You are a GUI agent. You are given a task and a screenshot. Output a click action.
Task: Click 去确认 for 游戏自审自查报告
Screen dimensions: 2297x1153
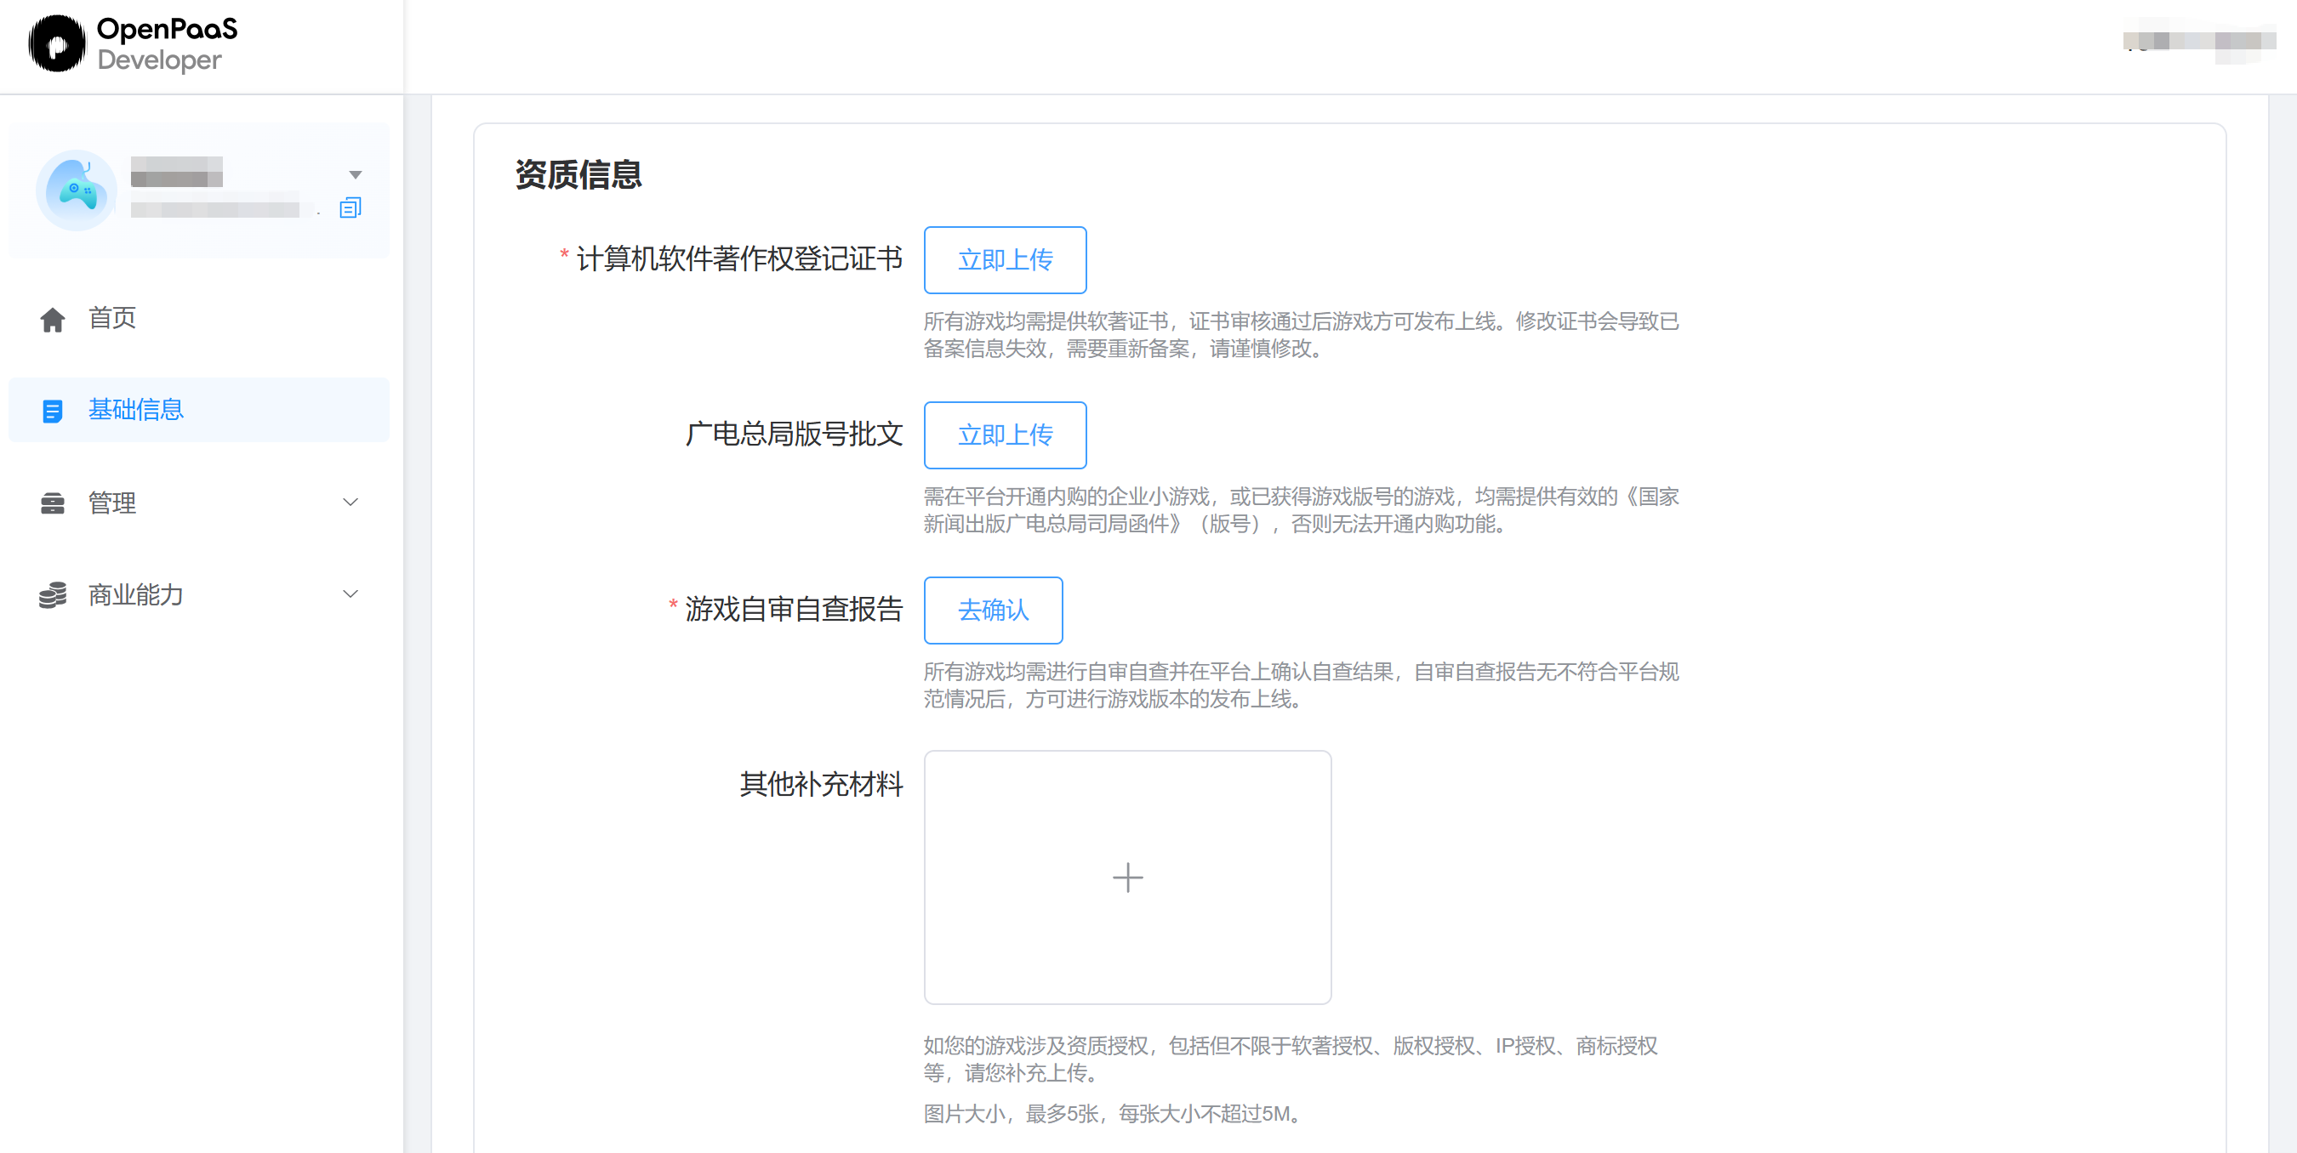coord(994,611)
